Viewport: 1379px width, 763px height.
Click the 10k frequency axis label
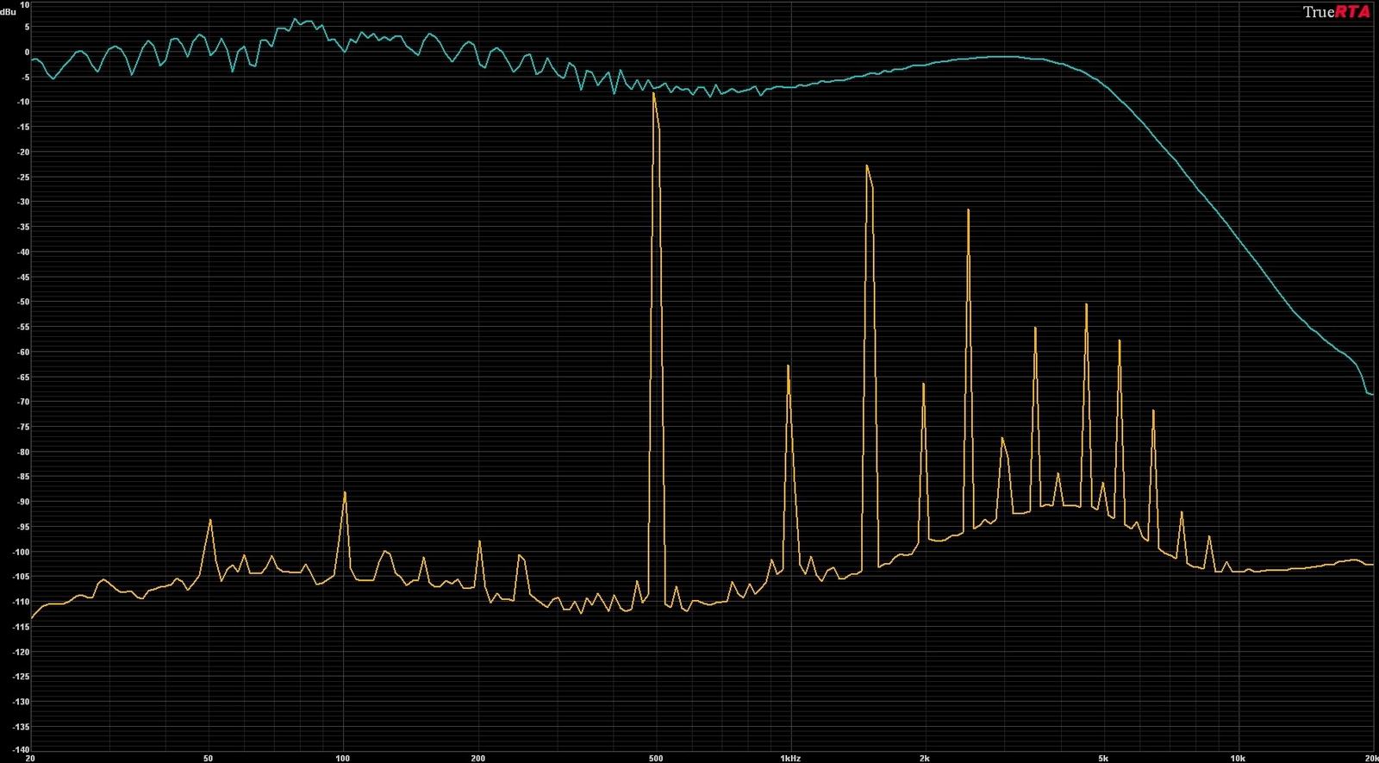click(x=1238, y=759)
